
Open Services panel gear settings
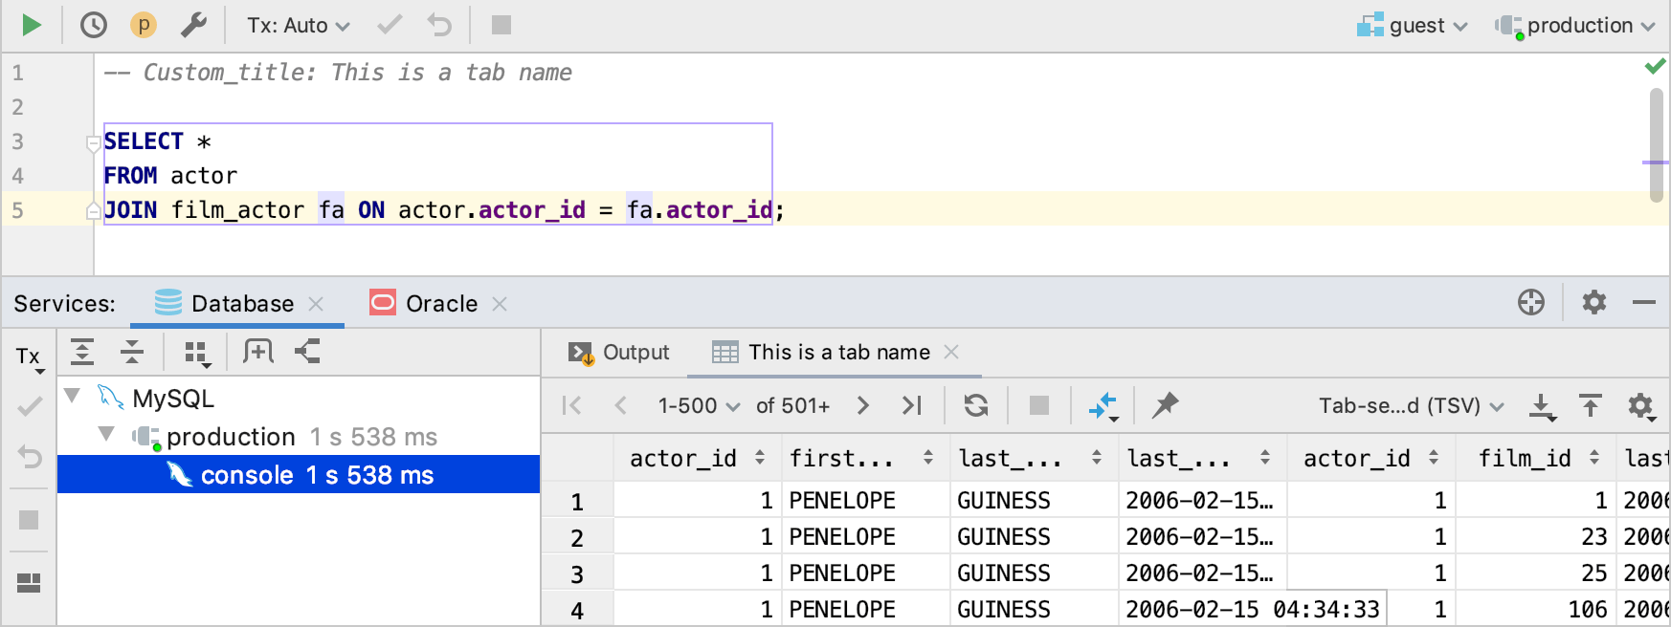1594,303
